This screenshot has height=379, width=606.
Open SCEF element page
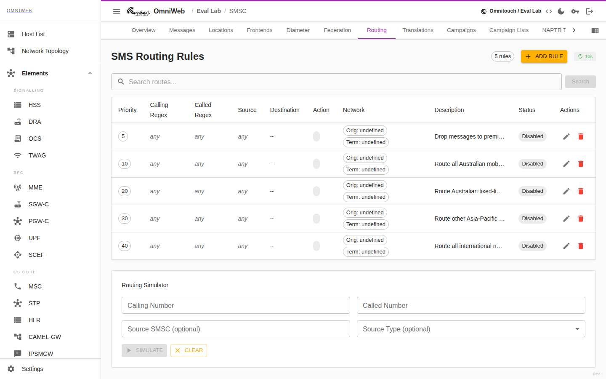tap(50, 255)
